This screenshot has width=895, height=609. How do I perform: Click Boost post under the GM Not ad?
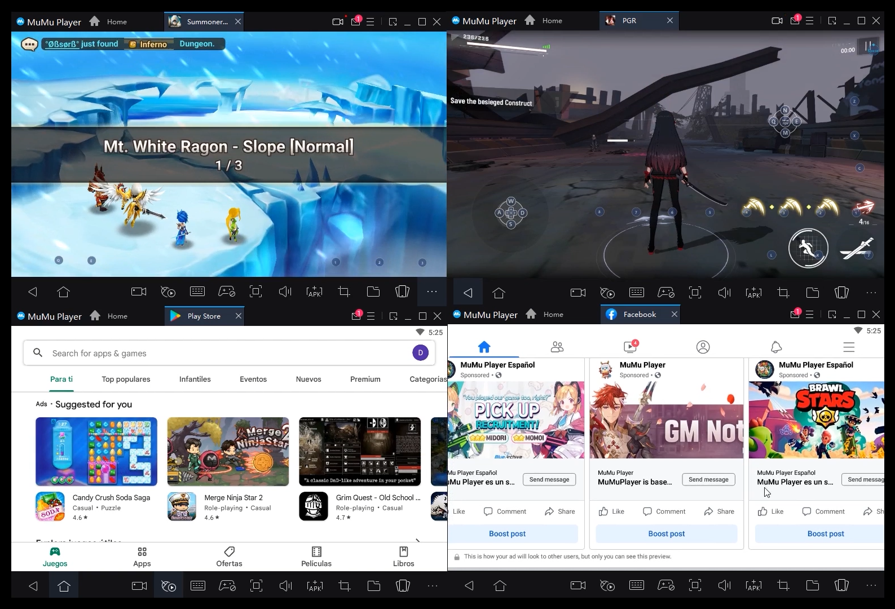pos(667,533)
